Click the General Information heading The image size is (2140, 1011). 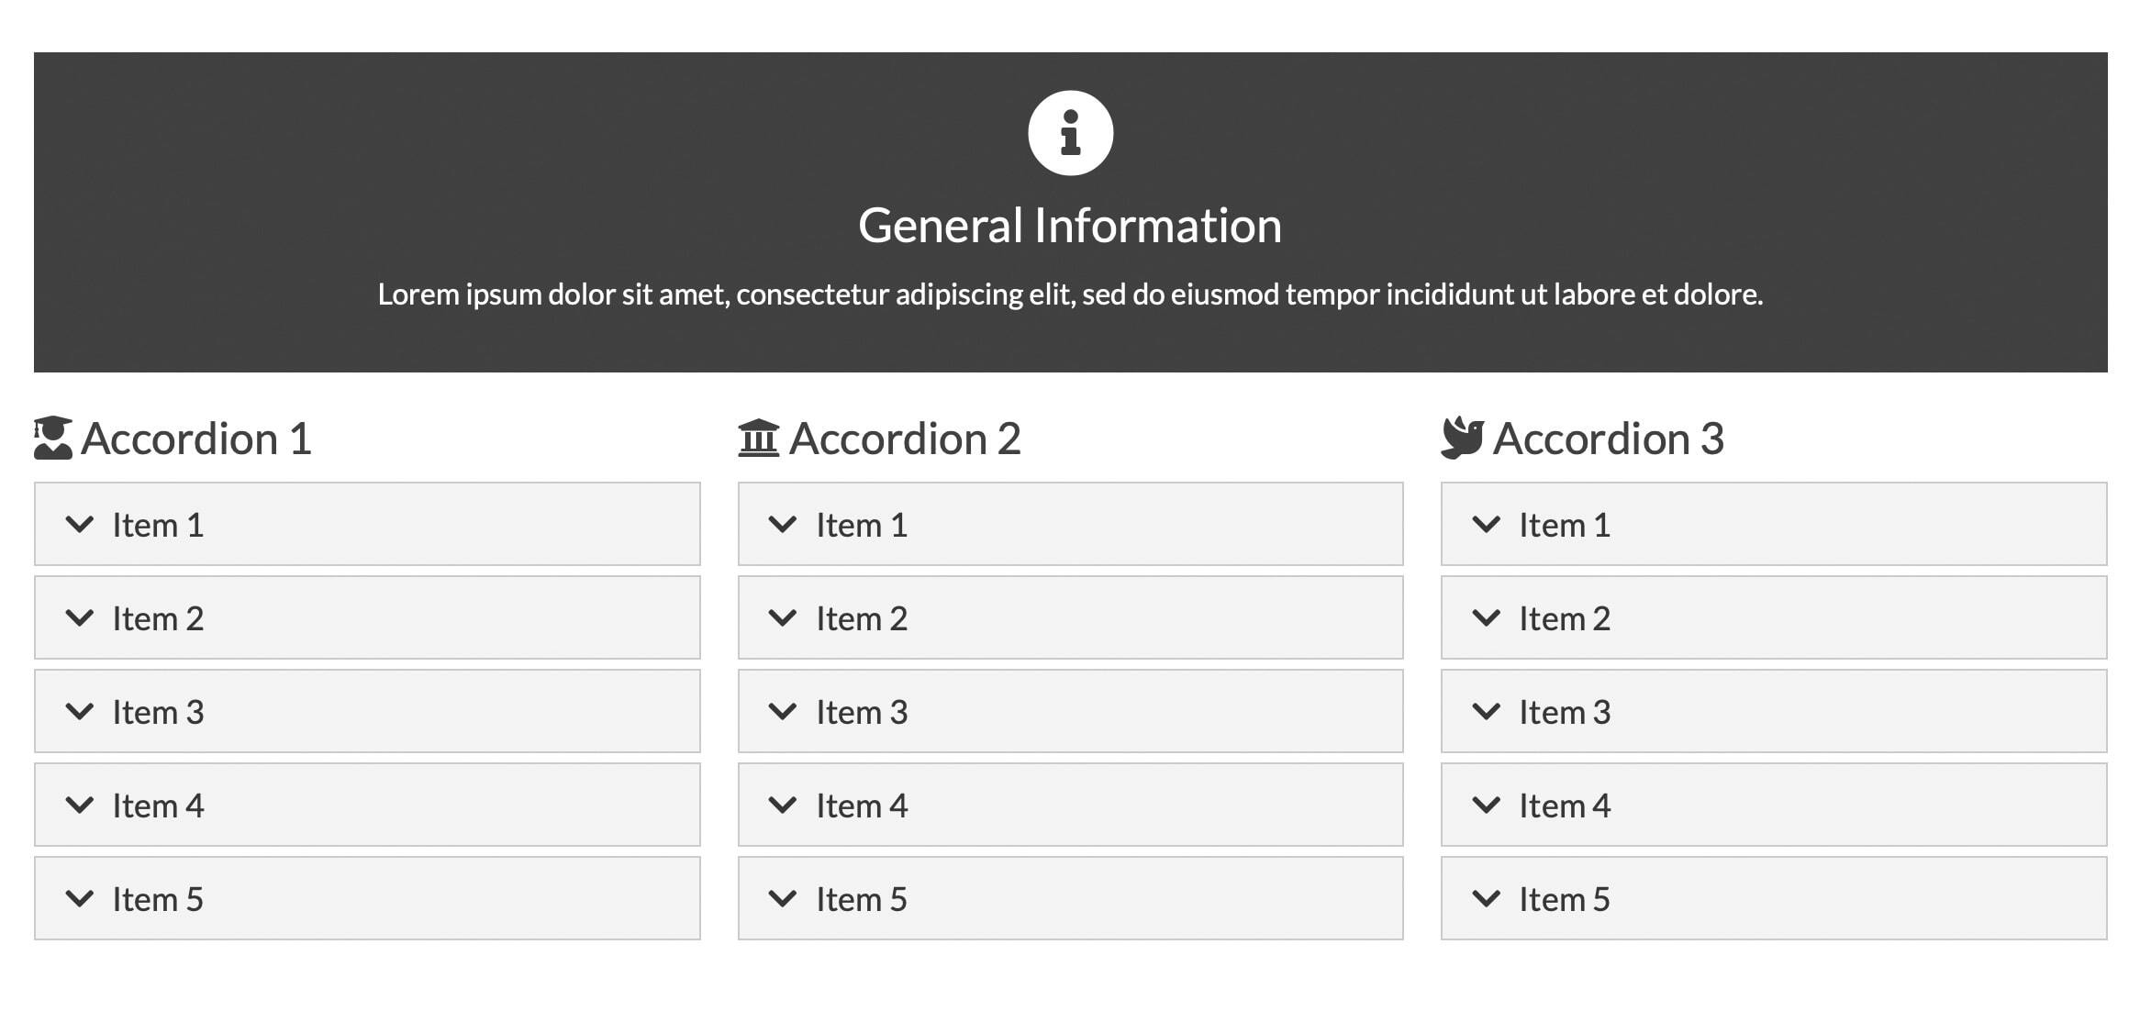click(1070, 226)
